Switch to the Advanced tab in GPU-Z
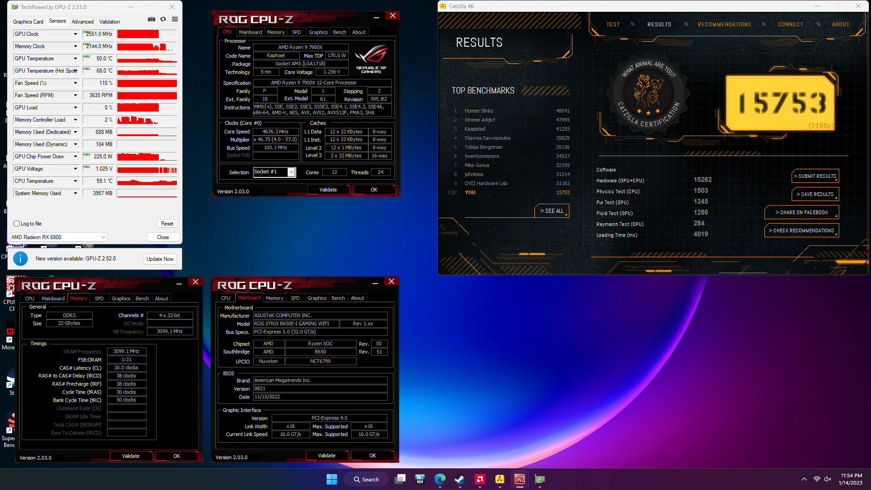871x490 pixels. [83, 22]
